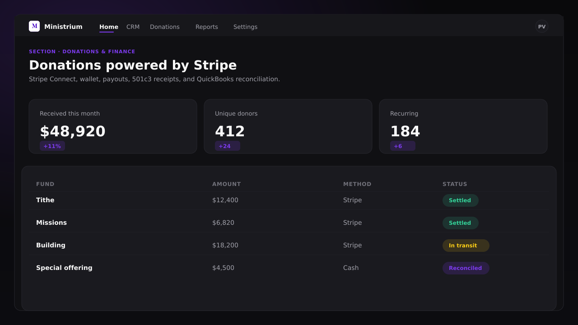Navigate to the Settings tab
Image resolution: width=578 pixels, height=325 pixels.
(x=245, y=27)
